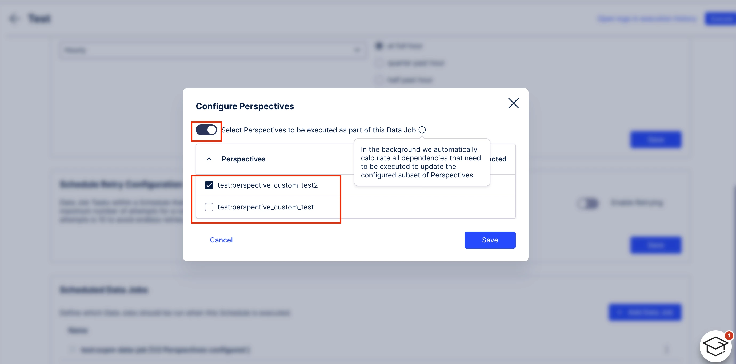Click the blurred link in top header
Image resolution: width=736 pixels, height=364 pixels.
[x=647, y=19]
